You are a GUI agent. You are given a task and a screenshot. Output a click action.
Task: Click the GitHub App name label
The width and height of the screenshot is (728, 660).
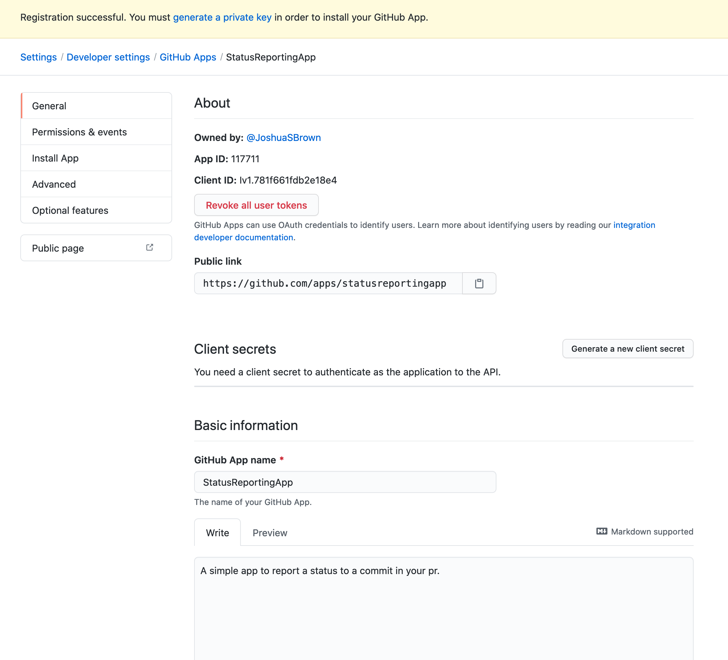click(x=235, y=460)
